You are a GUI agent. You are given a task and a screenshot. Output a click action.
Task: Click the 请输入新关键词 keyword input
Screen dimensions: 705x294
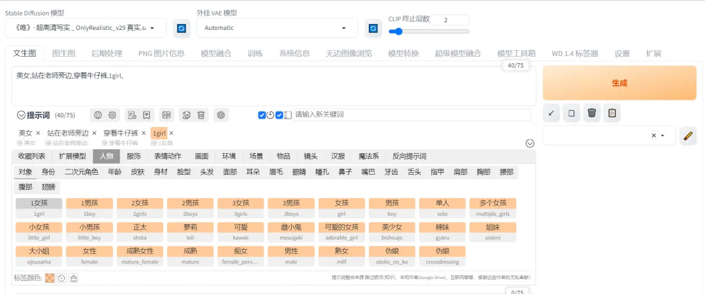tap(411, 115)
